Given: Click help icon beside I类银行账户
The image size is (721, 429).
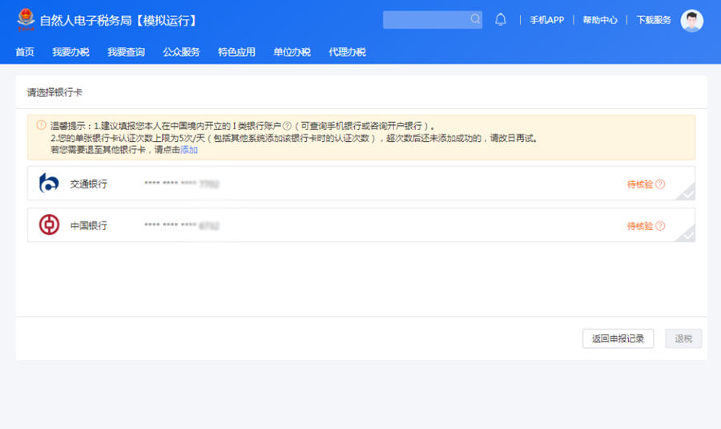Looking at the screenshot, I should [x=286, y=126].
